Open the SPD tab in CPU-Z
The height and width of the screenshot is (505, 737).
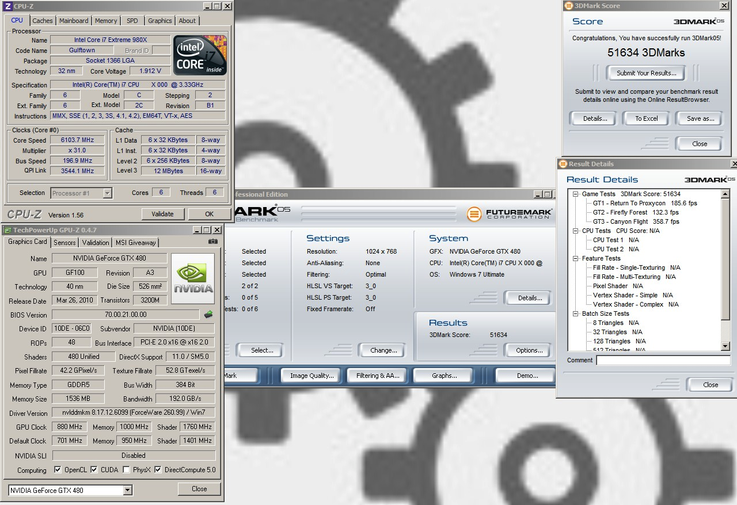[x=132, y=21]
